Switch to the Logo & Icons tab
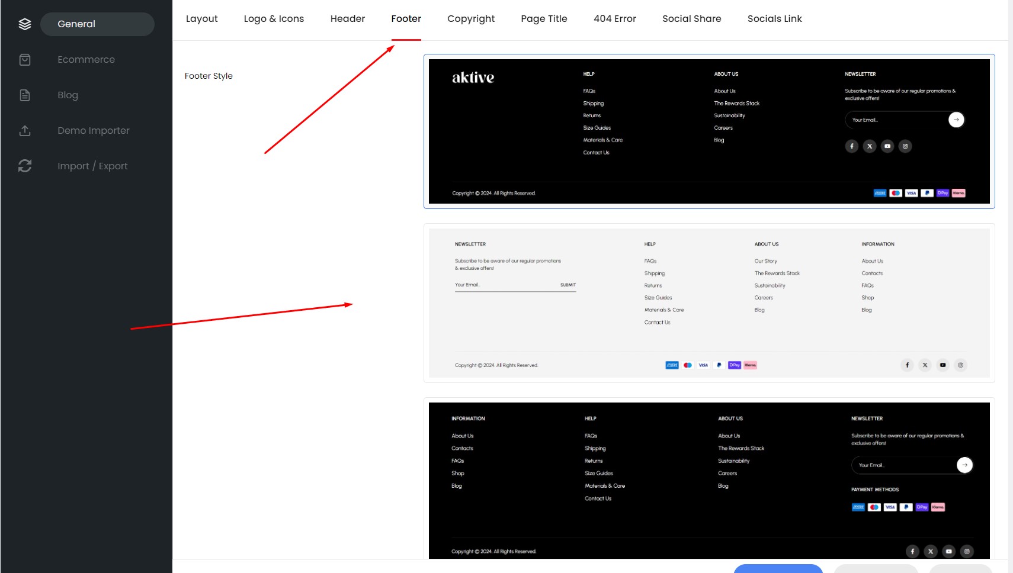 point(274,19)
